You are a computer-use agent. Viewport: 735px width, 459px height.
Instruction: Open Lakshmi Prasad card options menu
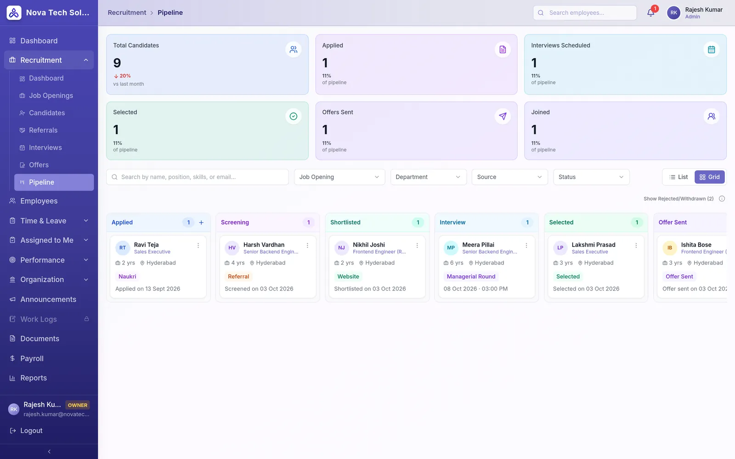click(x=636, y=246)
